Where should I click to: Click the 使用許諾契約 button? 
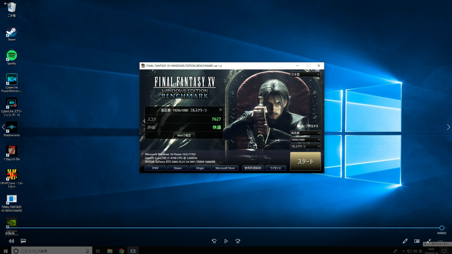tap(253, 168)
